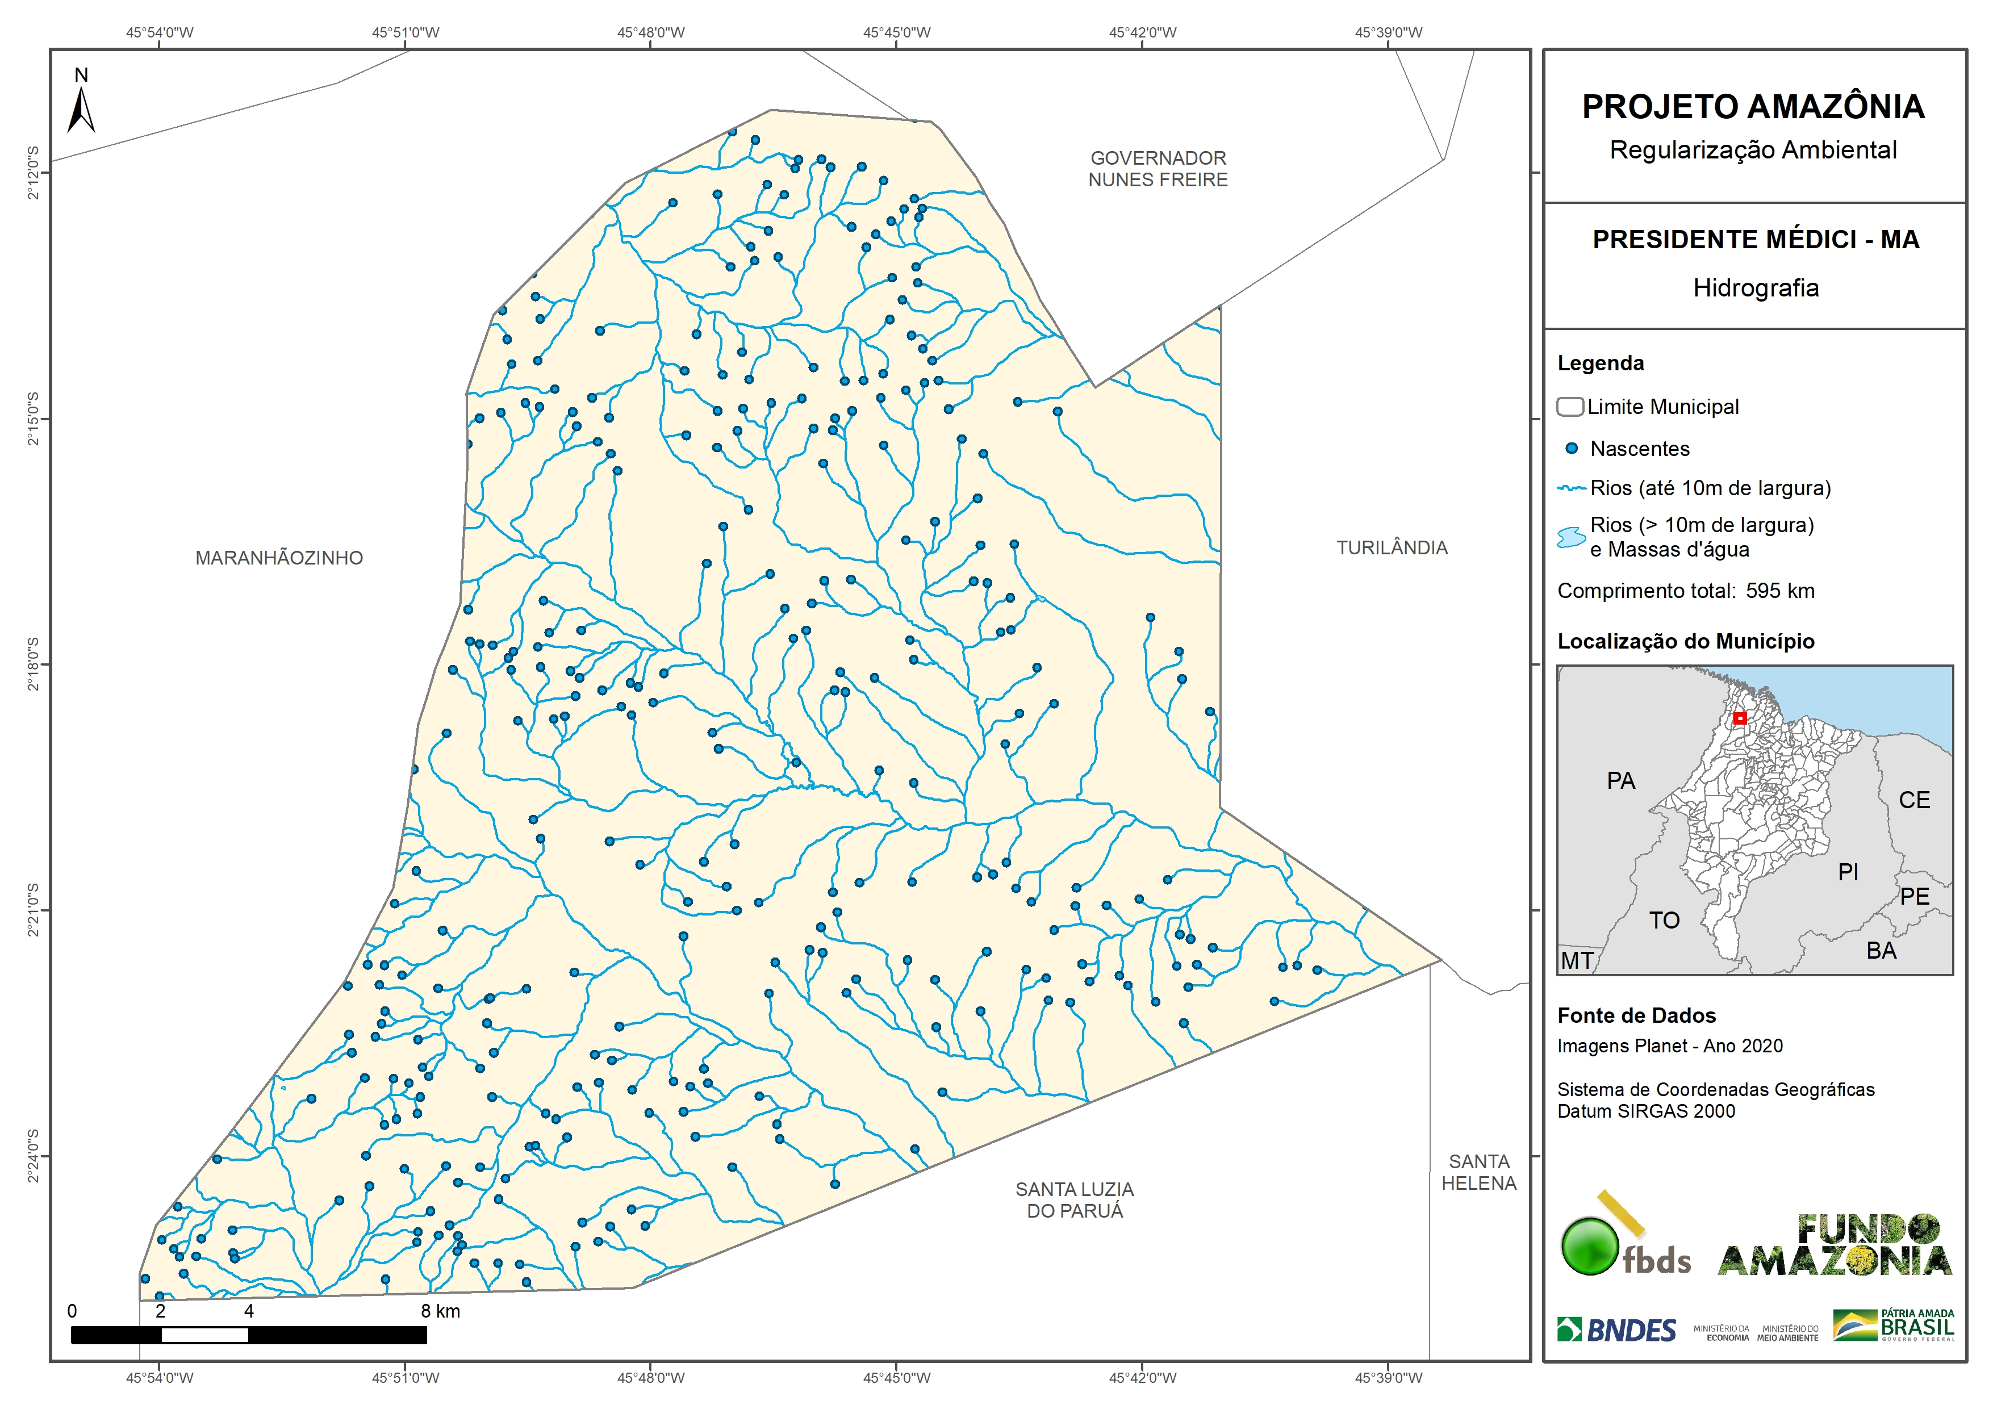
Task: Click the Nascentes blue dot legend symbol
Action: pyautogui.click(x=1571, y=449)
